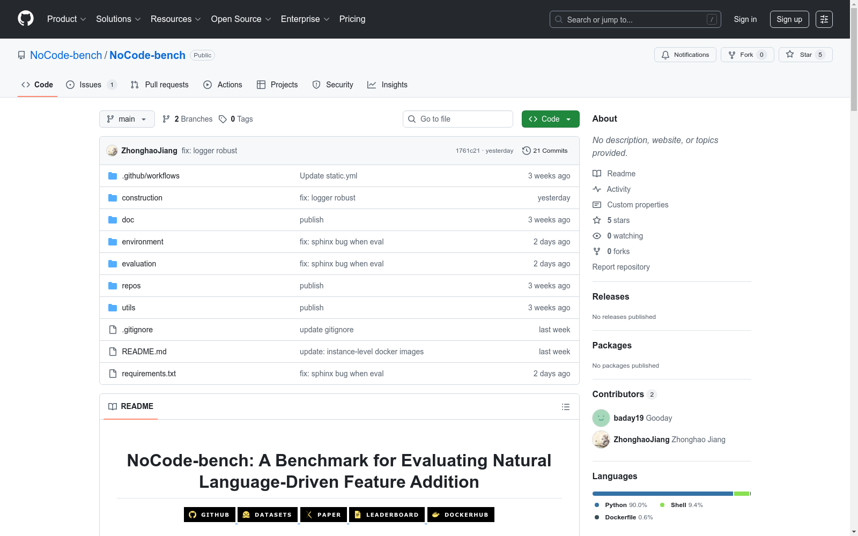Click the book icon beside Readme
Screen dimensions: 858x536
pos(597,174)
